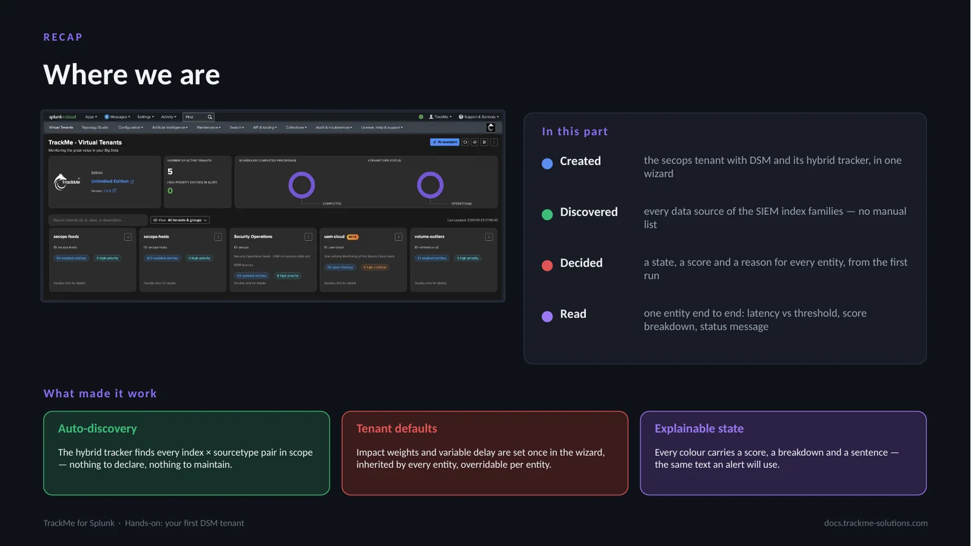This screenshot has width=971, height=546.
Task: Open the three-dot menu beside AI assistant
Action: coord(494,142)
